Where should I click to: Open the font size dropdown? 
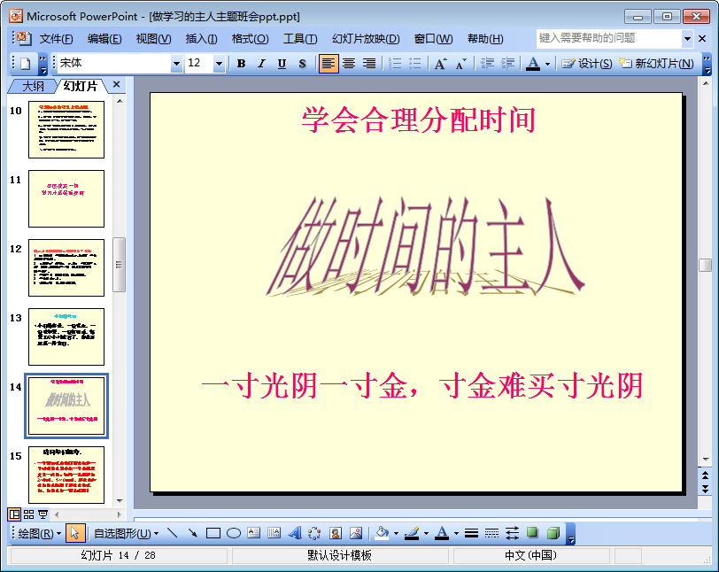[x=220, y=64]
